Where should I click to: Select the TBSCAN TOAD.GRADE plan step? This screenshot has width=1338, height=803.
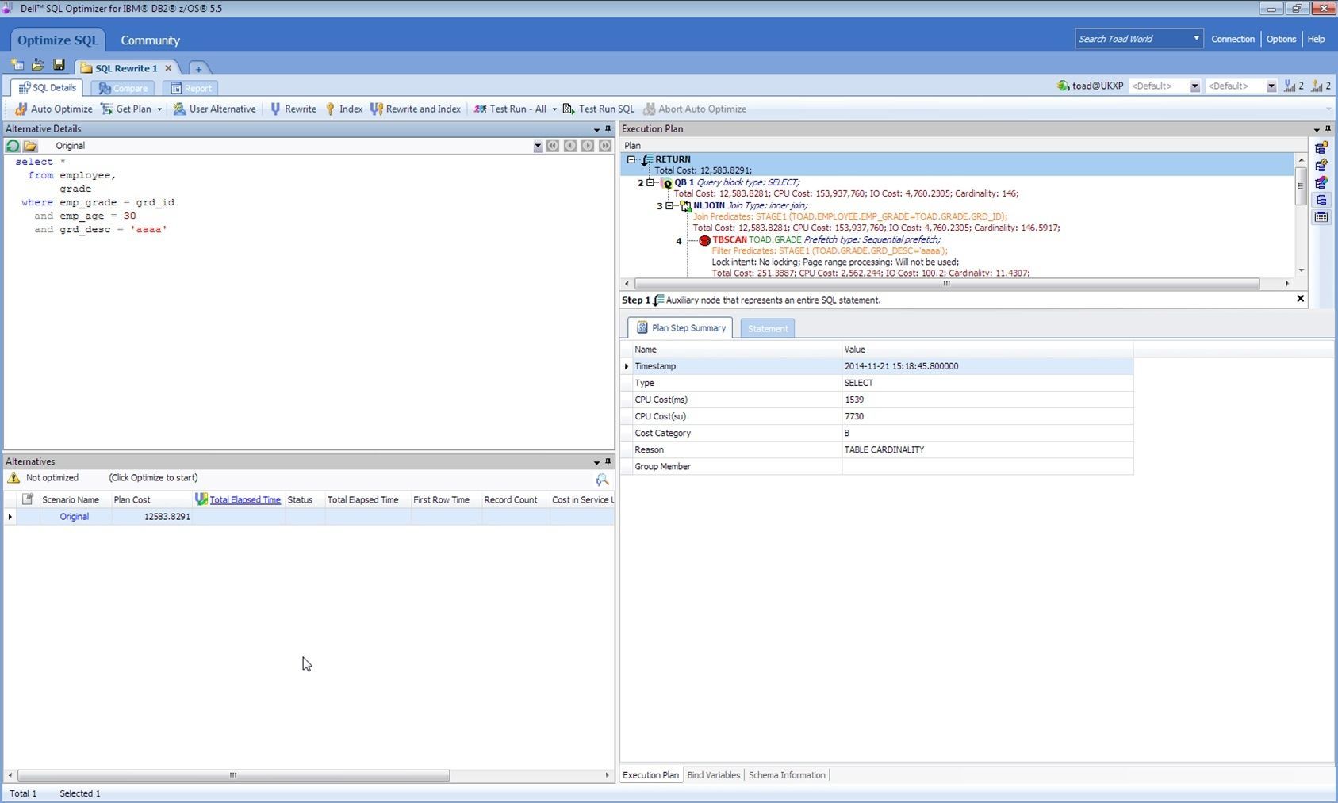825,239
